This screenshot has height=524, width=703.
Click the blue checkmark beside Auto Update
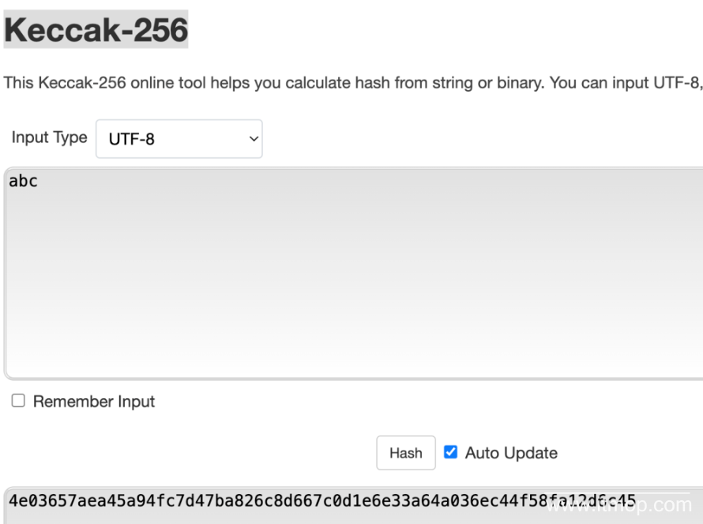click(x=450, y=453)
